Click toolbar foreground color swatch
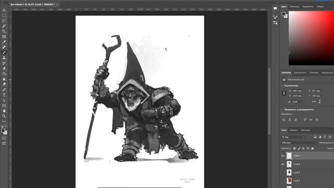 click(x=3, y=131)
